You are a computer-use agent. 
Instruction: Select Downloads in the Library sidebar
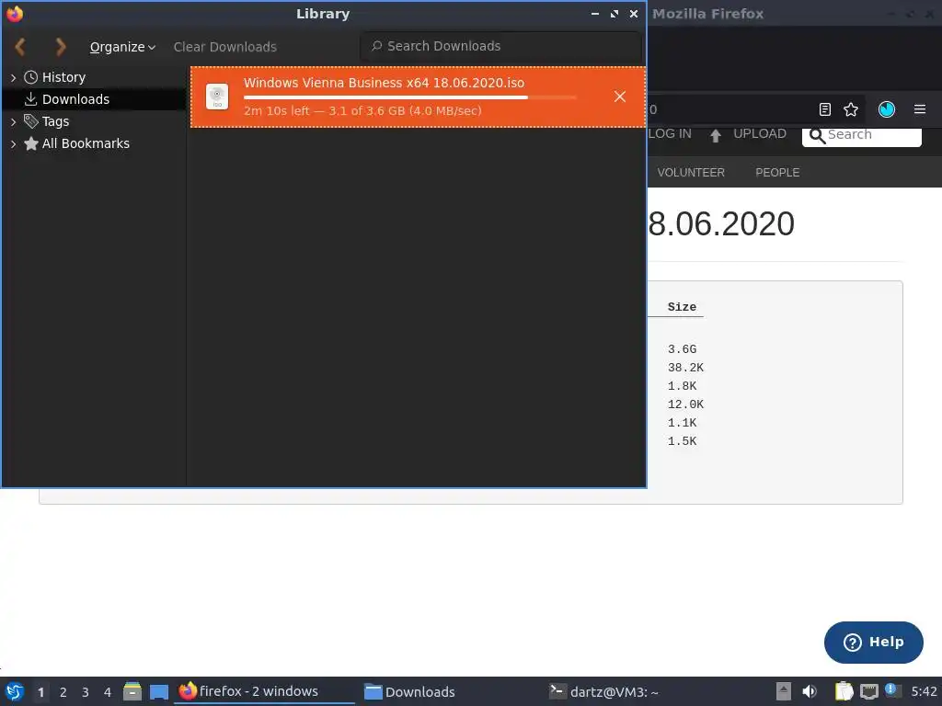75,99
